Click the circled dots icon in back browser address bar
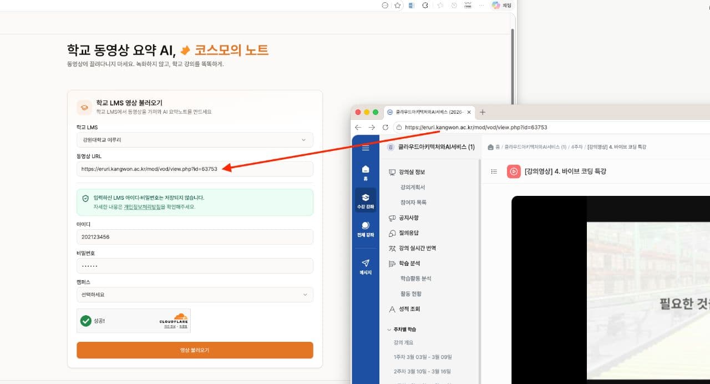Image resolution: width=710 pixels, height=384 pixels. (385, 5)
